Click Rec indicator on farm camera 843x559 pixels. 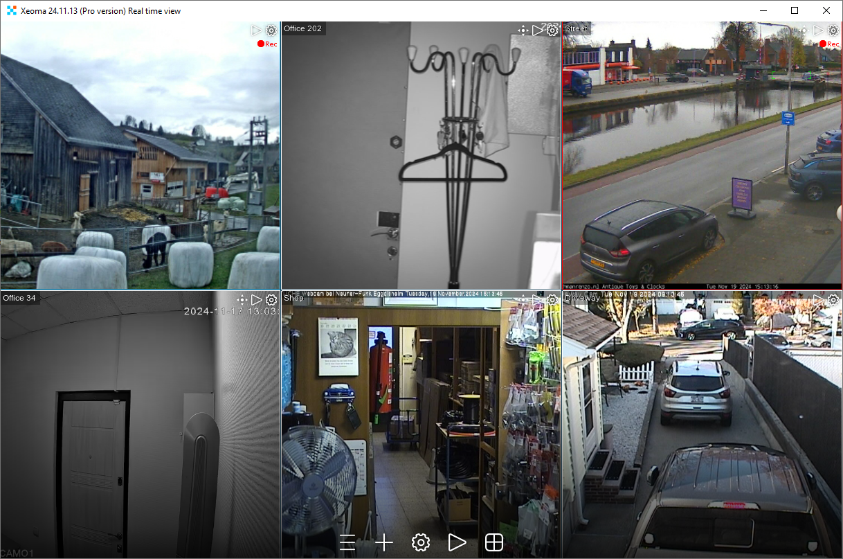point(267,44)
